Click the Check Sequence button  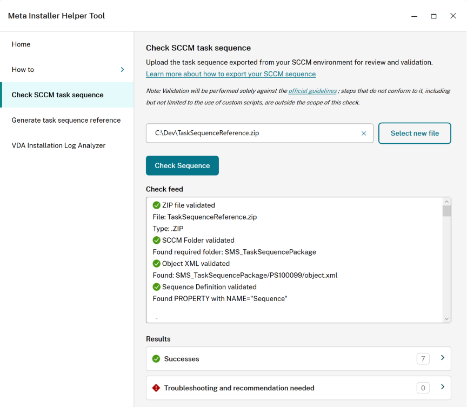coord(182,165)
